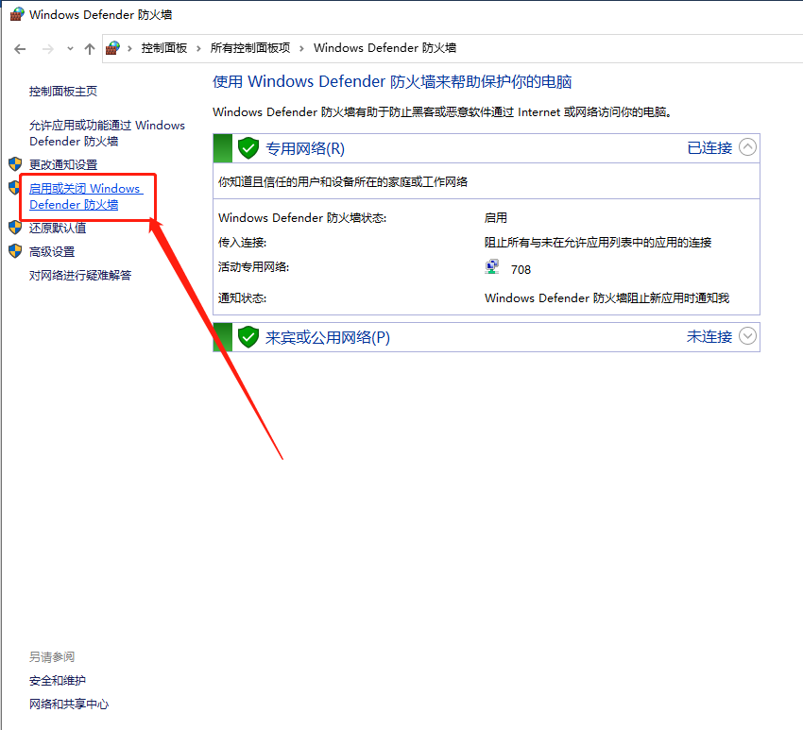The height and width of the screenshot is (730, 803).
Task: Click the 来宾或公用网络(P) section header
Action: point(487,337)
